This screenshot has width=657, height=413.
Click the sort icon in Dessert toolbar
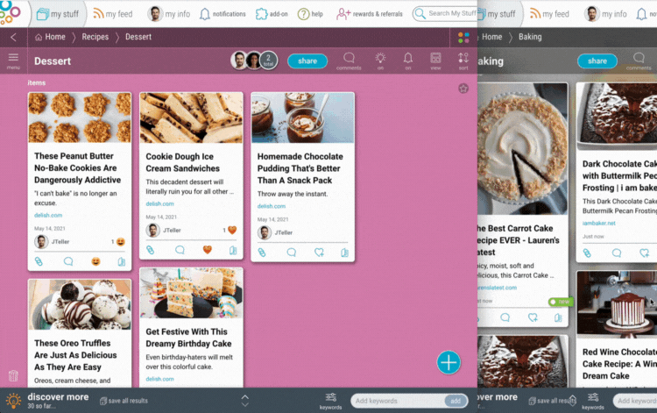click(x=463, y=60)
